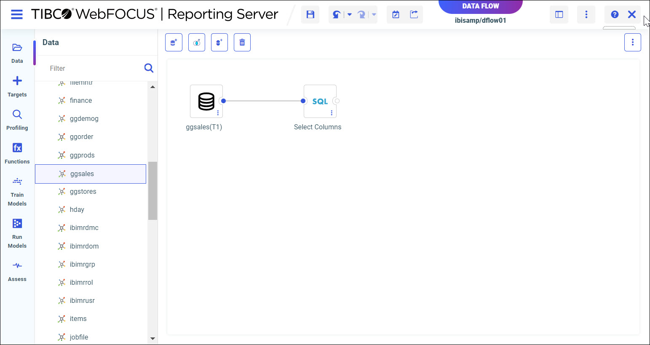Click the SQL node output connector
650x345 pixels.
[337, 101]
